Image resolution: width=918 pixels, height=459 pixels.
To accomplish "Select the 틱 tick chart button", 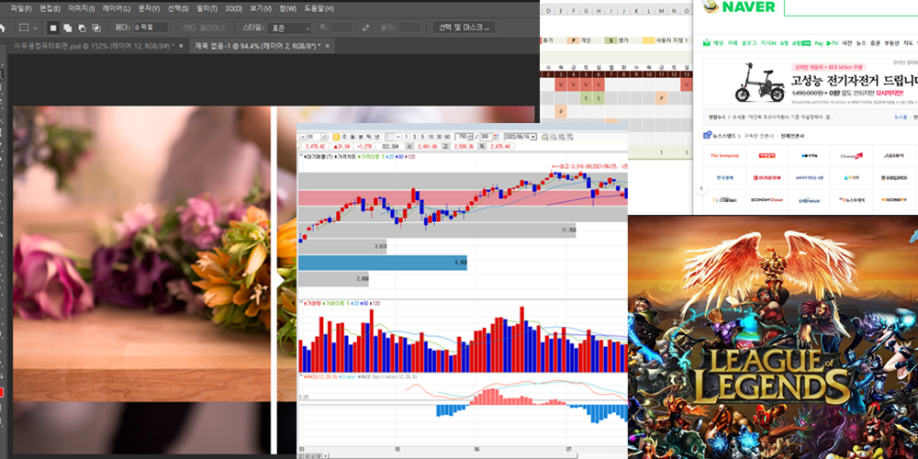I will point(368,137).
